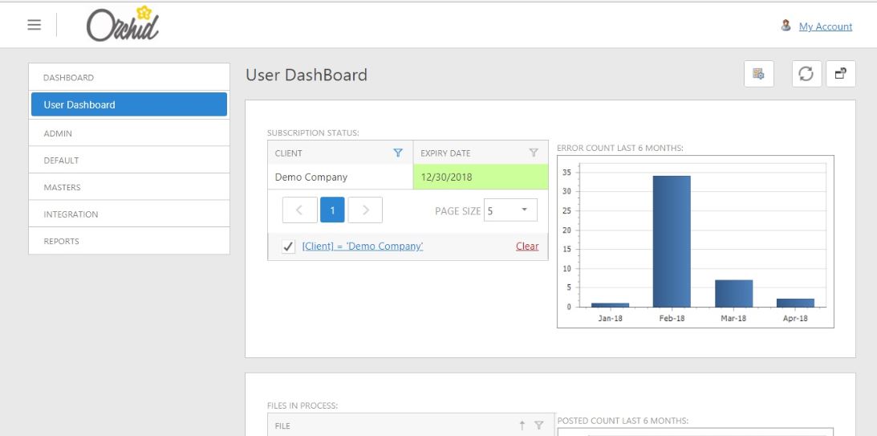Clear the applied client filter
The height and width of the screenshot is (436, 877).
(526, 247)
